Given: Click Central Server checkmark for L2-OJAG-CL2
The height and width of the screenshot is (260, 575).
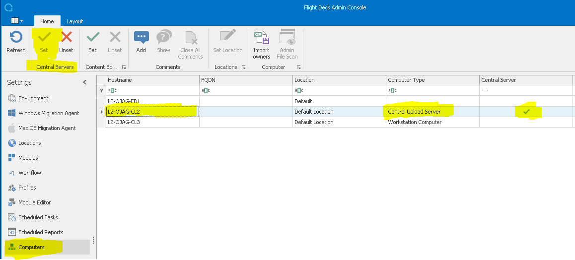Looking at the screenshot, I should pos(526,112).
